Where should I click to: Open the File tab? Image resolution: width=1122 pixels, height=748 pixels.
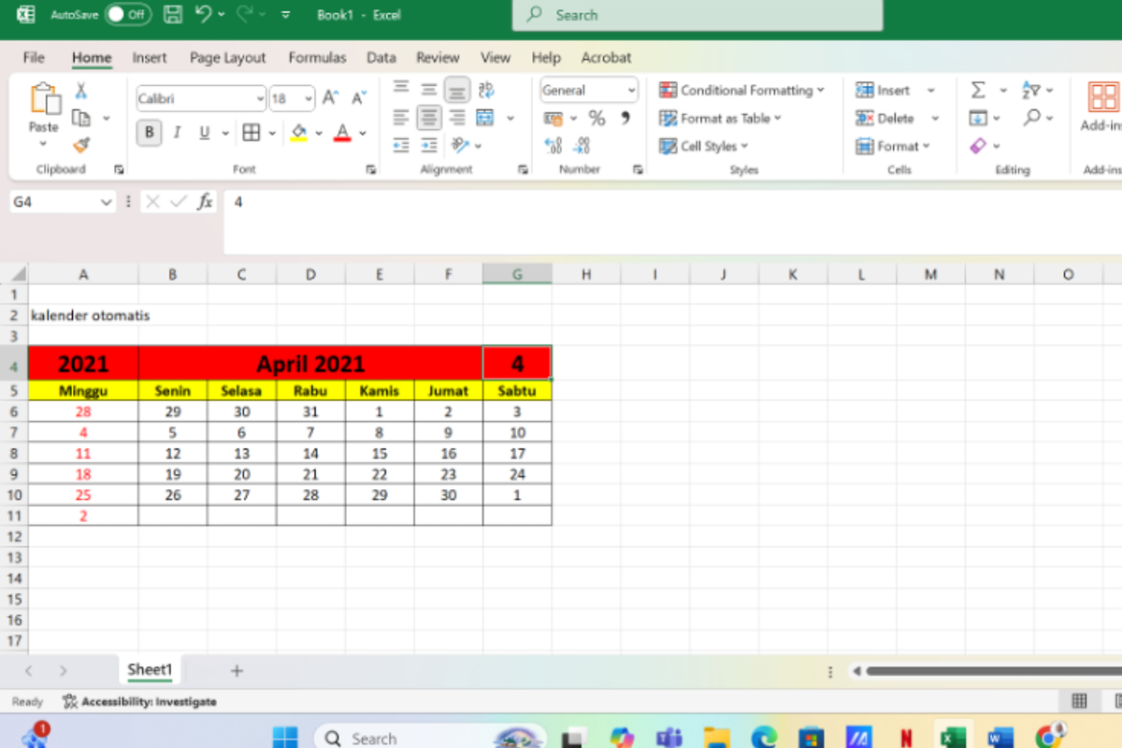[34, 57]
